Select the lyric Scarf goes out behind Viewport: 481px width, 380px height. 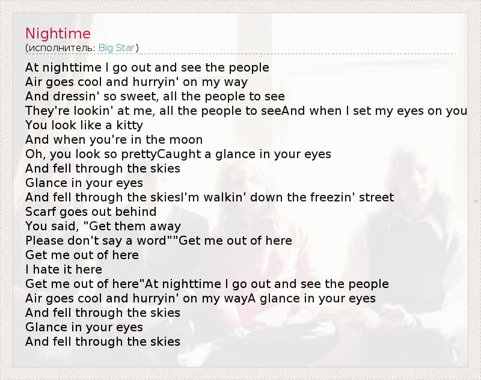(x=91, y=212)
